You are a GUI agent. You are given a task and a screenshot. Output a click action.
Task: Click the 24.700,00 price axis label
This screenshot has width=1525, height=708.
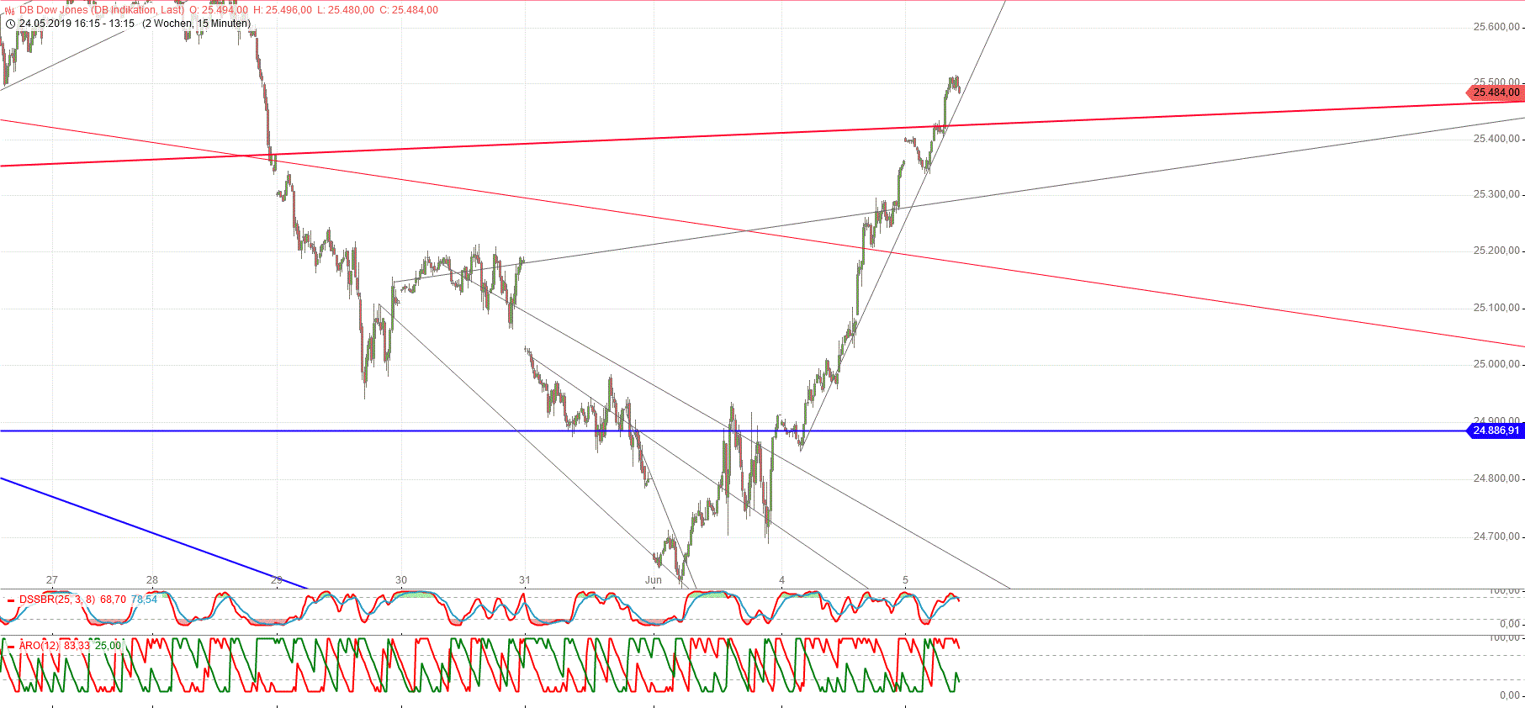point(1496,536)
